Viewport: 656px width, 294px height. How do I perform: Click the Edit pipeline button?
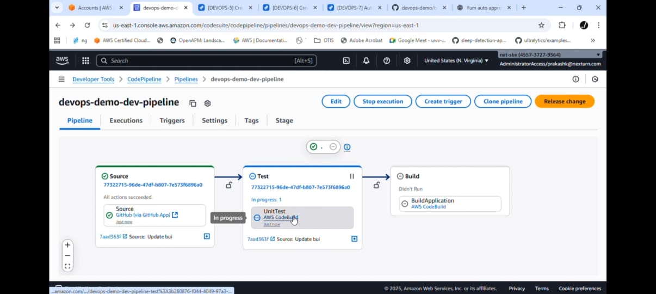click(x=336, y=101)
